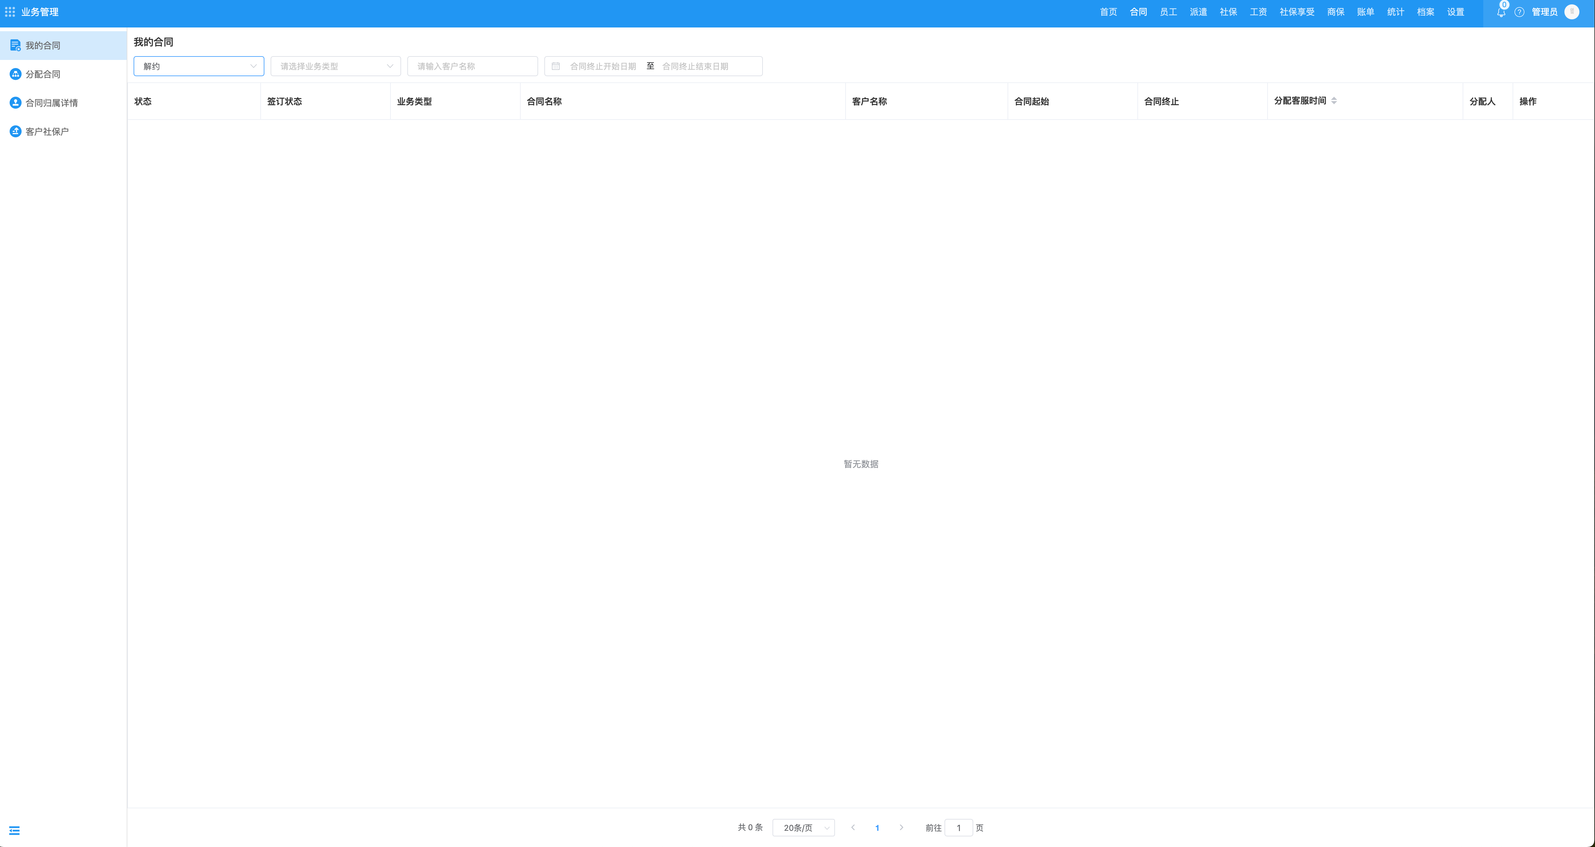Open 社保 in the top navigation
The height and width of the screenshot is (847, 1595).
(x=1228, y=12)
